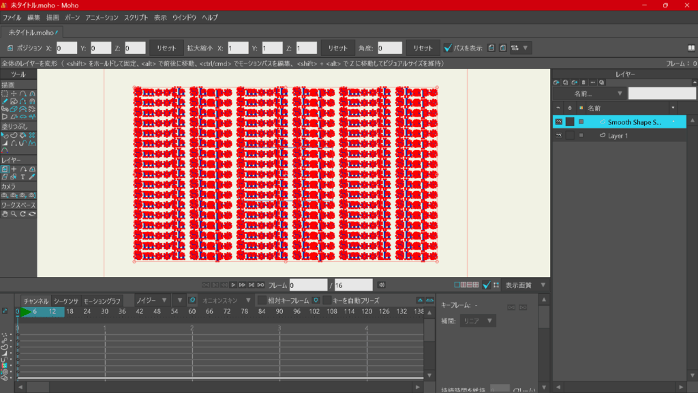Click the current frame number field
Viewport: 698px width, 393px height.
click(x=307, y=285)
